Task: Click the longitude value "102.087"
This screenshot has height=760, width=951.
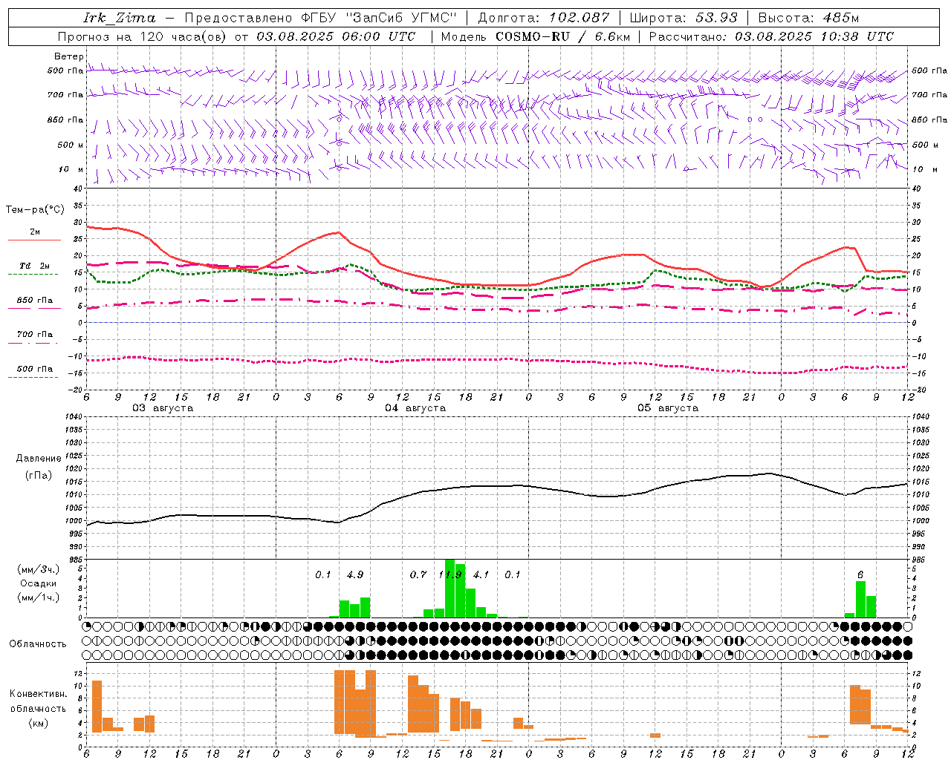Action: pos(579,18)
